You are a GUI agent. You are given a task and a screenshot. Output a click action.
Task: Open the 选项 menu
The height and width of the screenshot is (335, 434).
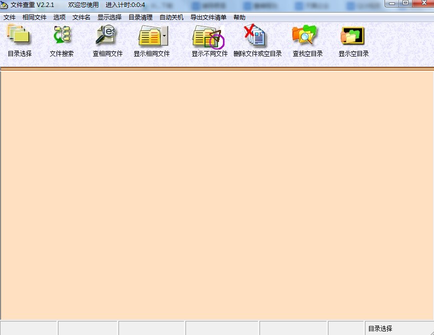[x=59, y=17]
